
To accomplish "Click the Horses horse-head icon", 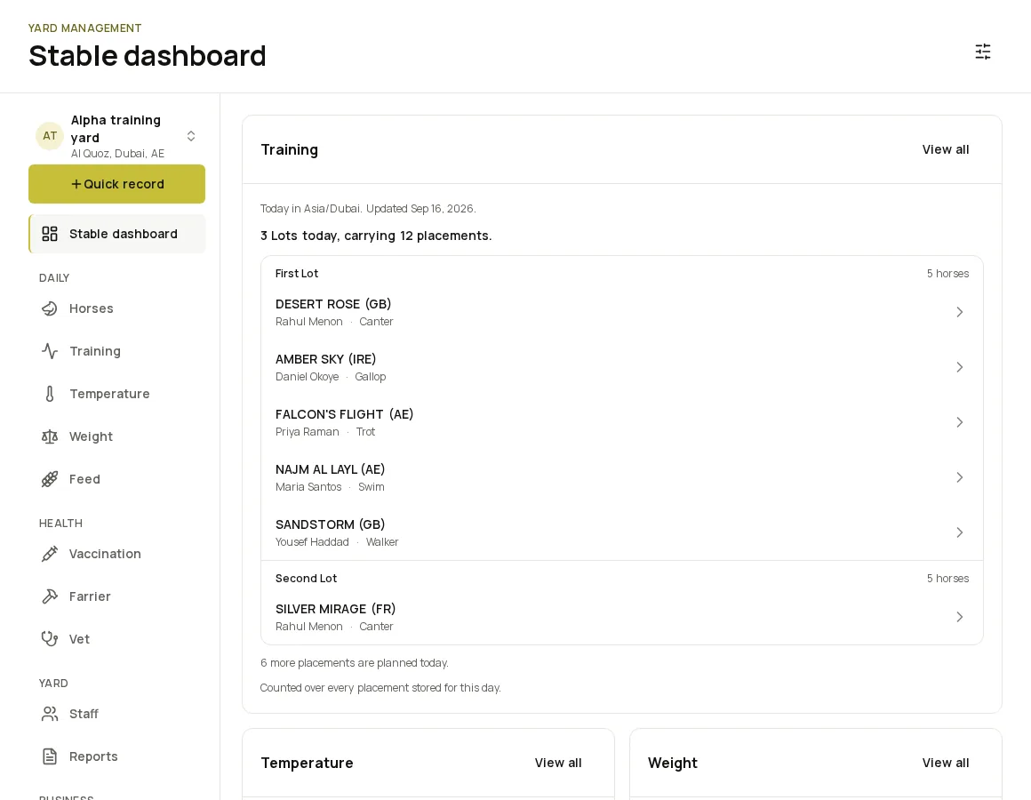I will point(50,308).
